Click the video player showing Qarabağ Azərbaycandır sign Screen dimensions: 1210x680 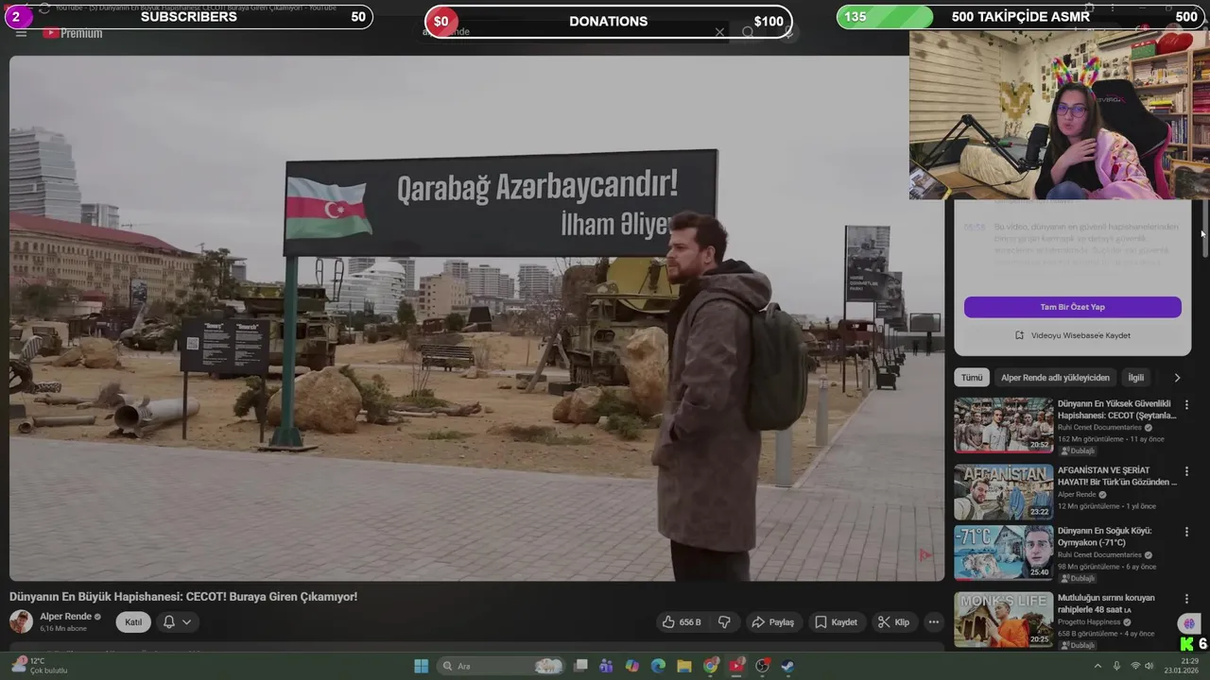coord(476,317)
